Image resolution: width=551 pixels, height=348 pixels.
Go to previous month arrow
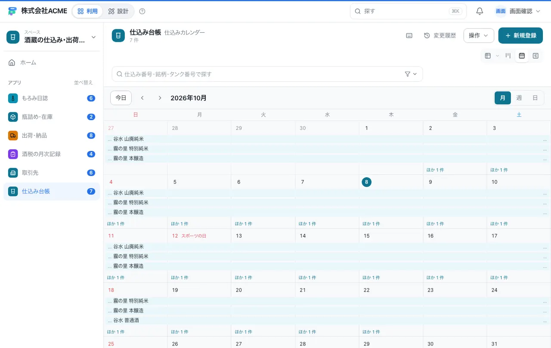[142, 98]
